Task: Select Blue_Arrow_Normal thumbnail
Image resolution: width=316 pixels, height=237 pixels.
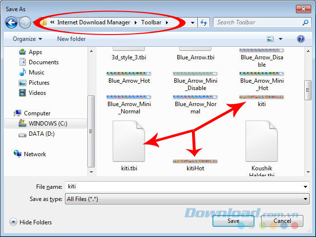Action: [195, 97]
